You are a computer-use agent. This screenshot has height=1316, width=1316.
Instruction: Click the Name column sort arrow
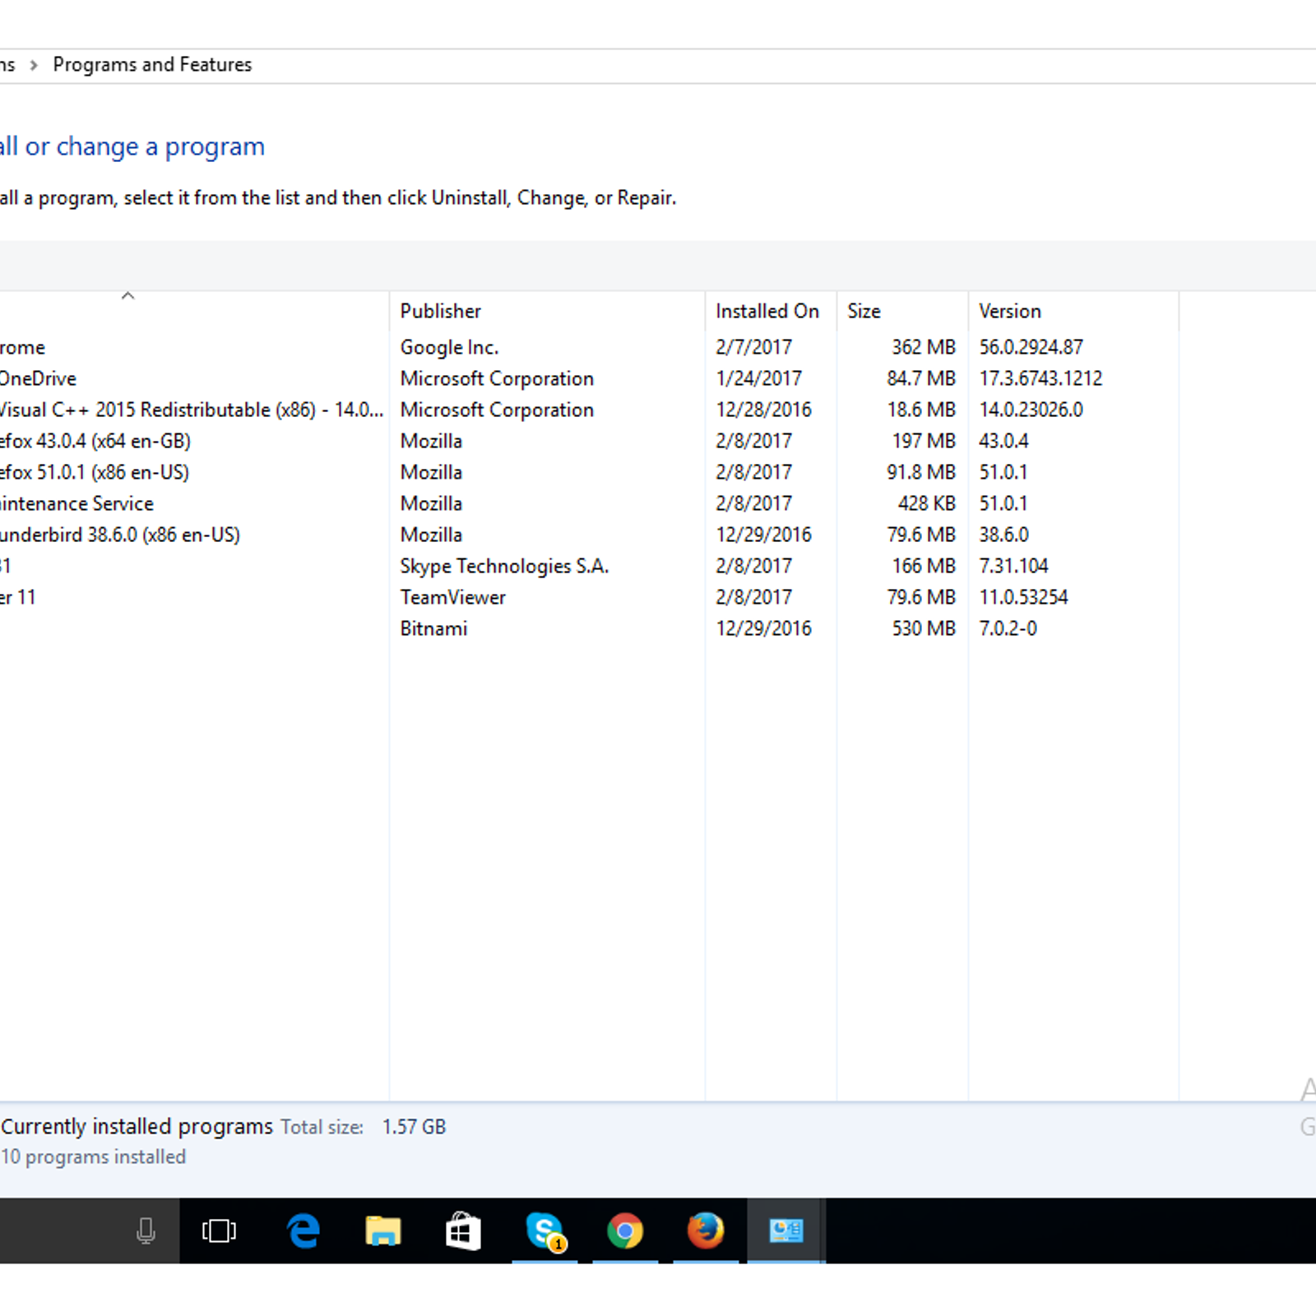point(127,295)
